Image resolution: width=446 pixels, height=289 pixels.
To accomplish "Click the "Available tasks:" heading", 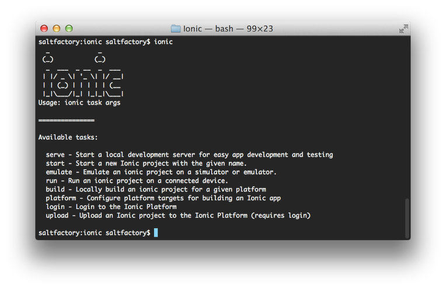I will coord(68,138).
